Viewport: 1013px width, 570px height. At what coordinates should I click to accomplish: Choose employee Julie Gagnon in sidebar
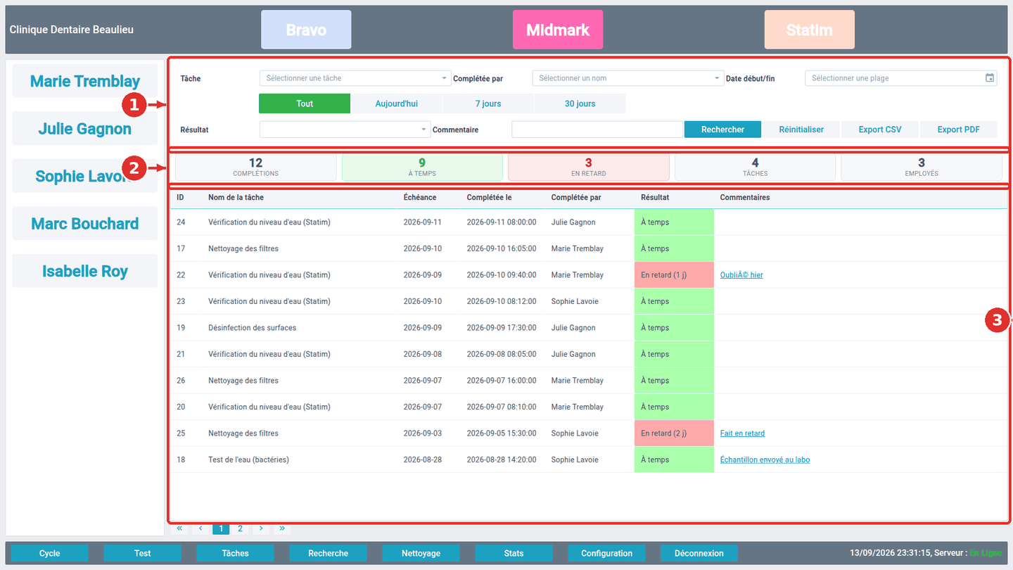[85, 129]
